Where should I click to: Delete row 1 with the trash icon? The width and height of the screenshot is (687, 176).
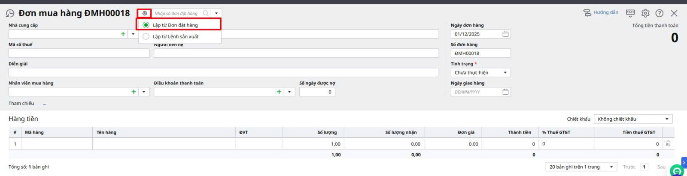pyautogui.click(x=668, y=144)
